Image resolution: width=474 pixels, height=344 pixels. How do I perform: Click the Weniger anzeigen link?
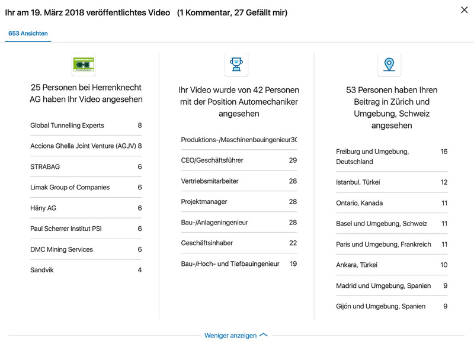click(230, 336)
